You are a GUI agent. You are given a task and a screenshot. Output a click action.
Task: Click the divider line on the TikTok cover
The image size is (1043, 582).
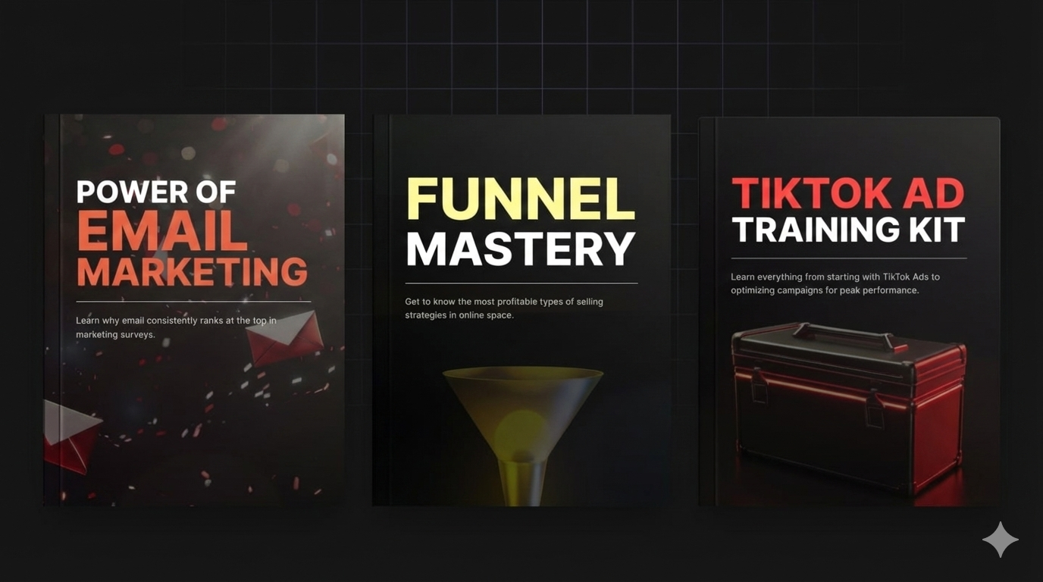point(847,258)
